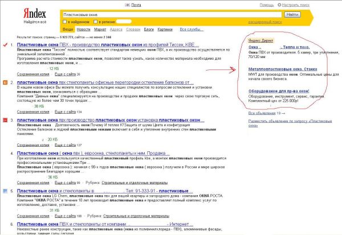Open 'Сохраненная копия' under result 3
This screenshot has height=235, width=342.
(x=33, y=145)
